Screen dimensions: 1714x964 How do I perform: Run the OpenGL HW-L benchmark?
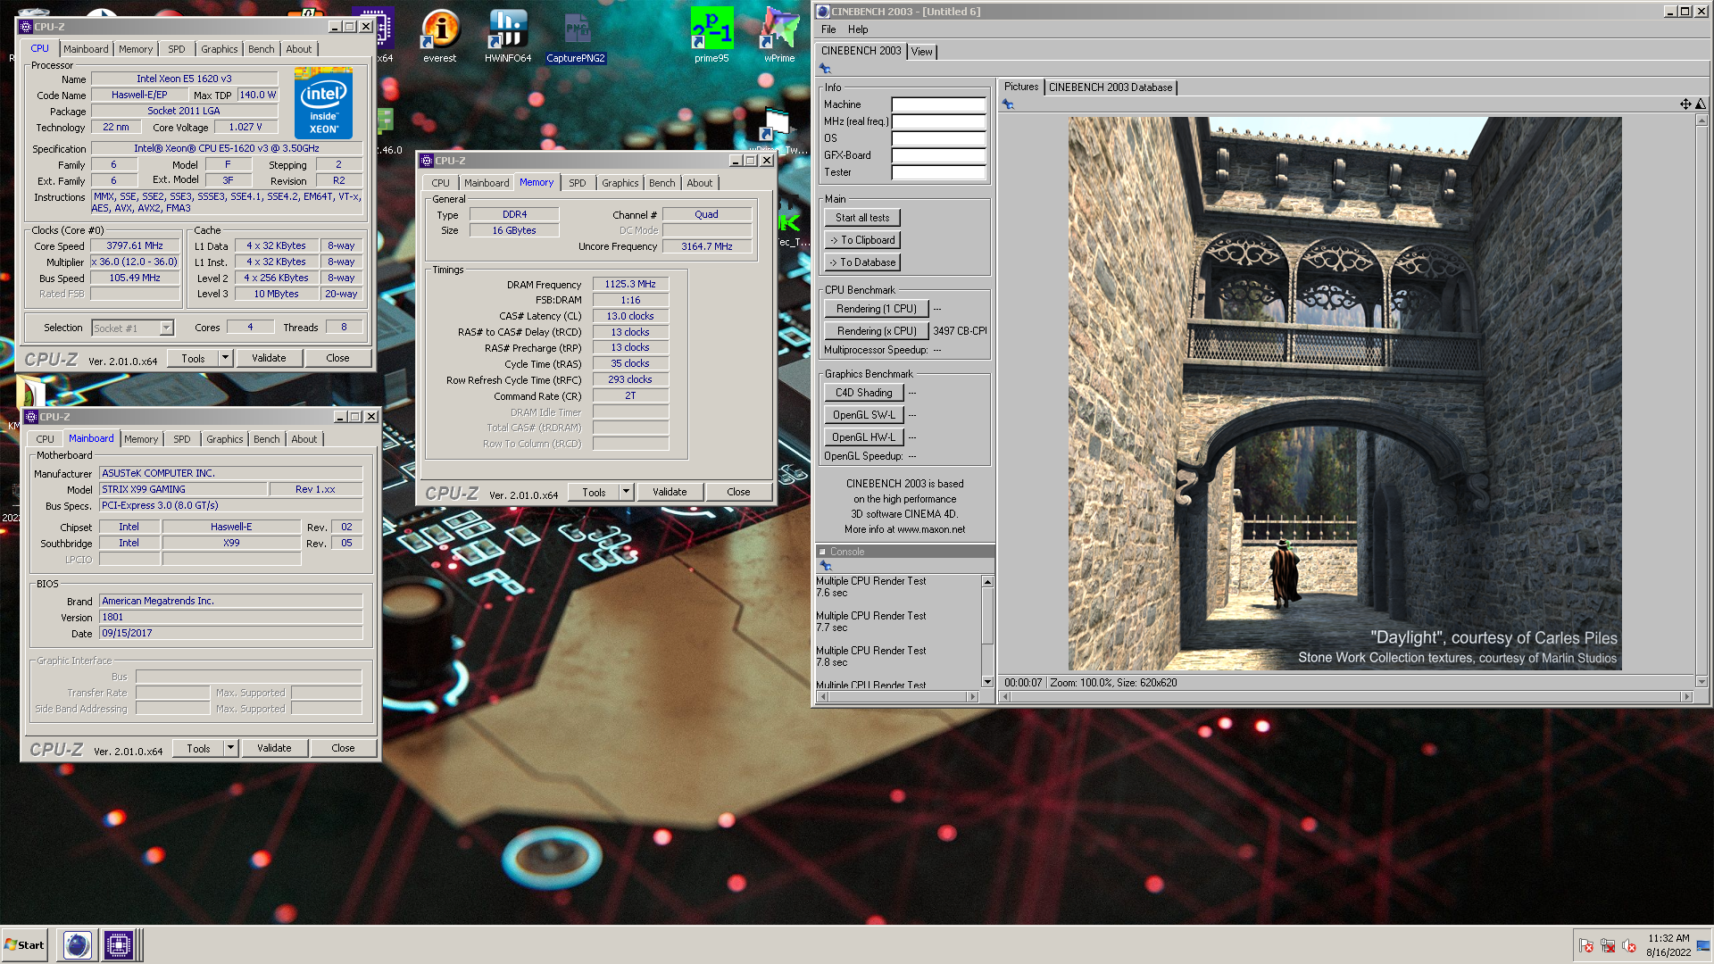864,437
